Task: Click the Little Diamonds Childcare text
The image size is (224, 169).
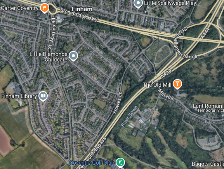Action: (x=49, y=57)
